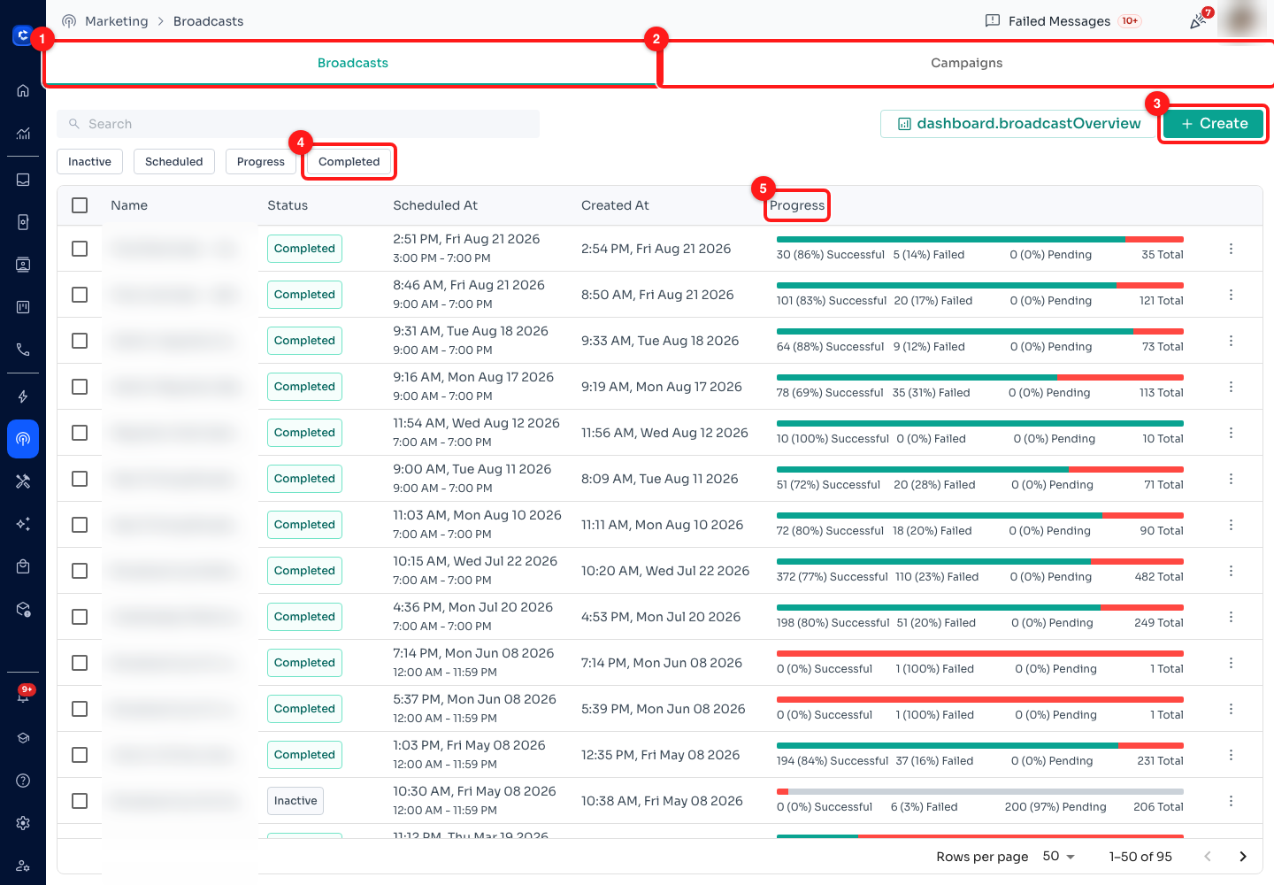Viewport: 1274px width, 885px height.
Task: Open the phone calls icon in sidebar
Action: click(x=23, y=350)
